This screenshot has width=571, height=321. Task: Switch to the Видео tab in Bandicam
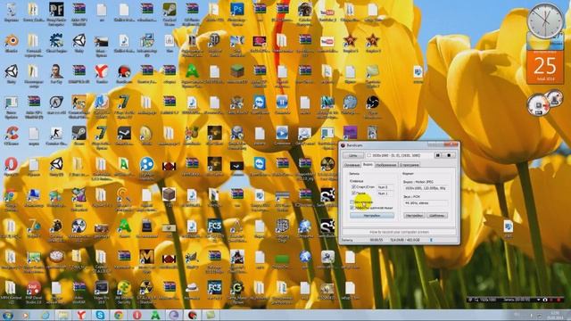[368, 165]
